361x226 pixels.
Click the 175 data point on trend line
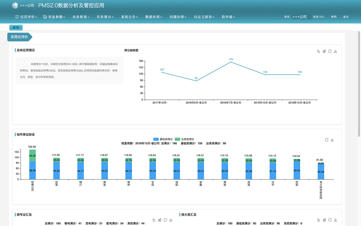click(x=231, y=62)
